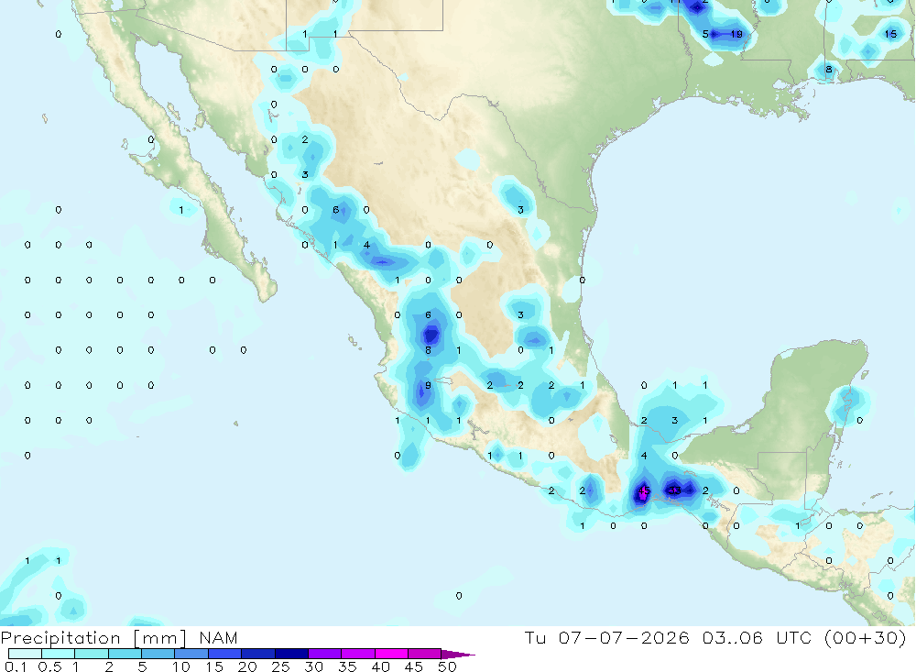The height and width of the screenshot is (672, 916).
Task: Click the legend label "30"
Action: [314, 666]
